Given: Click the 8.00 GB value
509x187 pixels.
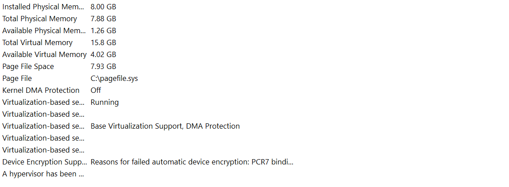Looking at the screenshot, I should (x=103, y=7).
